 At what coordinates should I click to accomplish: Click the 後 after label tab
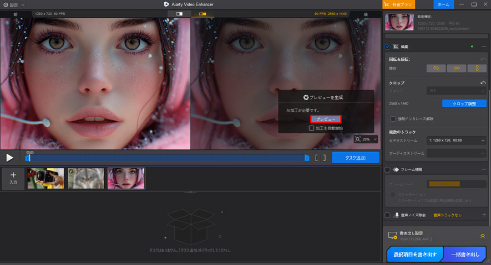pyautogui.click(x=366, y=14)
